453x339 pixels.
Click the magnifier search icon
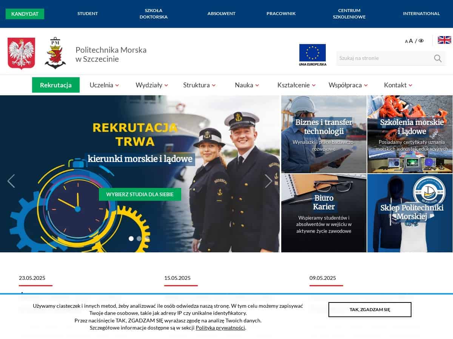438,58
